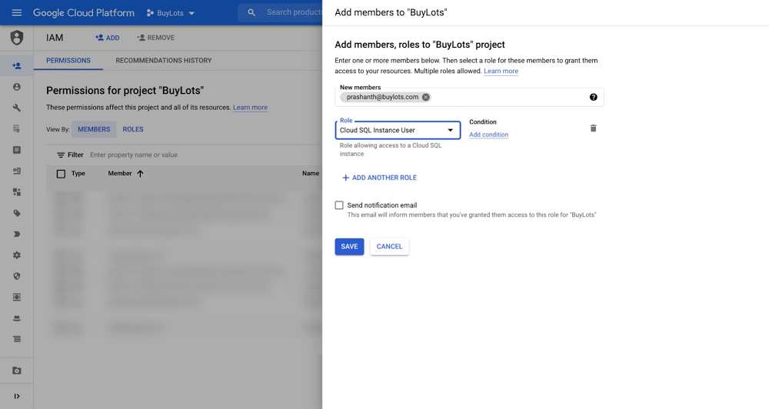Open Learn more link under Permissions heading

[x=250, y=108]
